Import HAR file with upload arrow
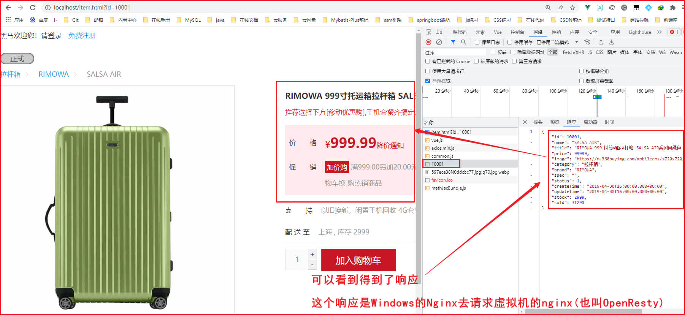This screenshot has height=315, width=685. (x=601, y=42)
